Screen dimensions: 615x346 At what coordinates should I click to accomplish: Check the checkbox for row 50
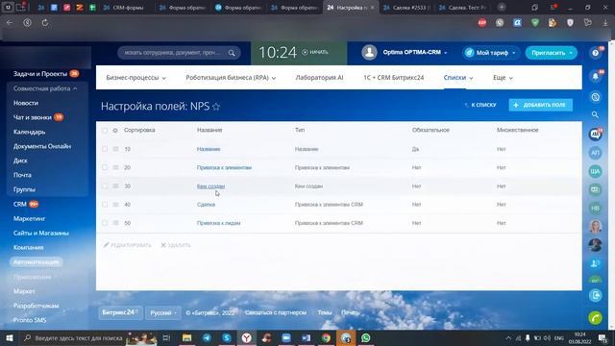[105, 223]
